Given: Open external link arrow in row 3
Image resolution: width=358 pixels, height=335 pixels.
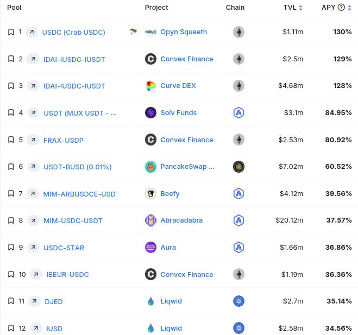Looking at the screenshot, I should (x=33, y=86).
